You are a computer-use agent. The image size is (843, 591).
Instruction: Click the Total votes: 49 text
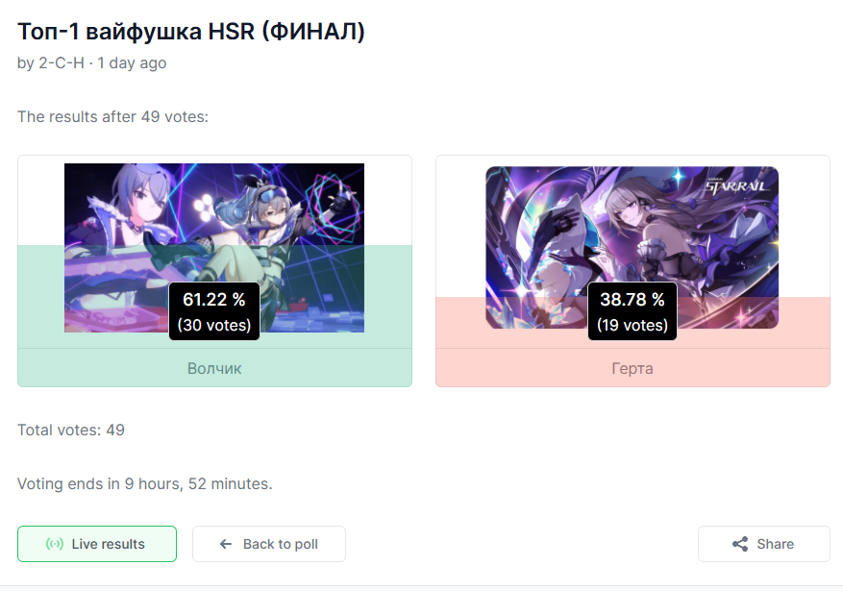coord(71,430)
